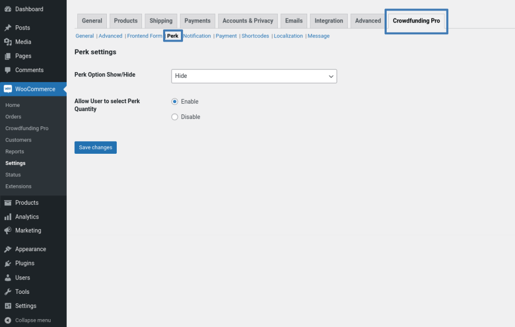Click the Marketing megaphone icon
This screenshot has height=327, width=515.
coord(8,231)
